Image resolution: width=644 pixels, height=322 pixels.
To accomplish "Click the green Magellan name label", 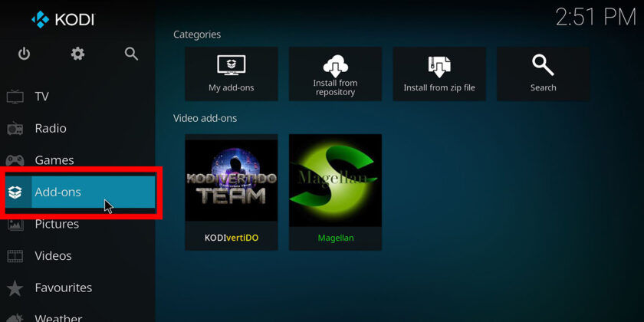I will (335, 238).
